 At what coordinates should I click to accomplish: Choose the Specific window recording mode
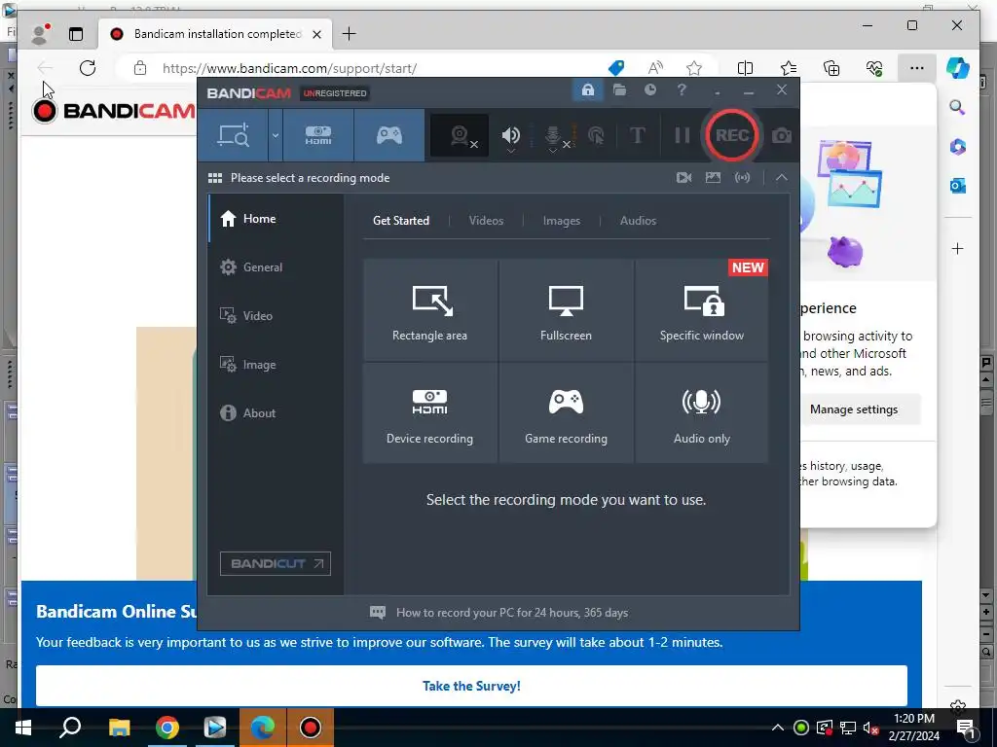point(701,310)
